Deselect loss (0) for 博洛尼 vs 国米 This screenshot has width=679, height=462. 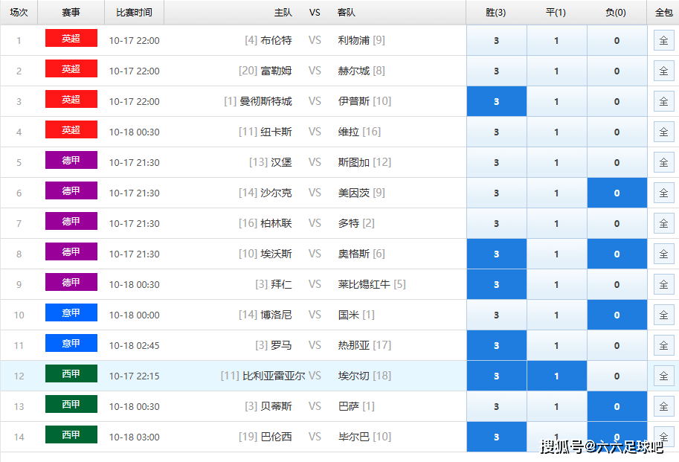click(x=617, y=315)
